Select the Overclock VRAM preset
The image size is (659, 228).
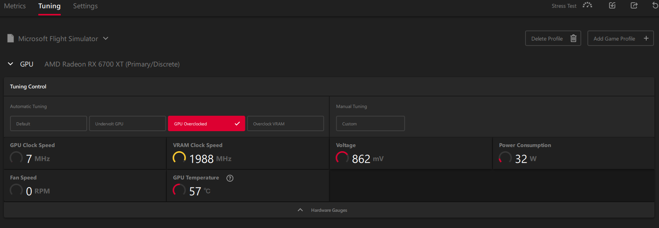coord(285,124)
